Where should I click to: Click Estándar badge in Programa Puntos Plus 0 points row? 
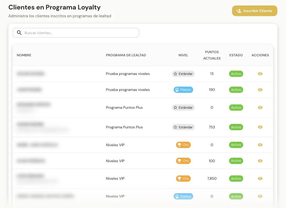(183, 107)
